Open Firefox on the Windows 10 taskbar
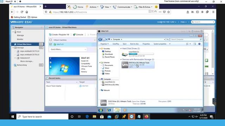This screenshot has height=126, width=225. pos(146,117)
